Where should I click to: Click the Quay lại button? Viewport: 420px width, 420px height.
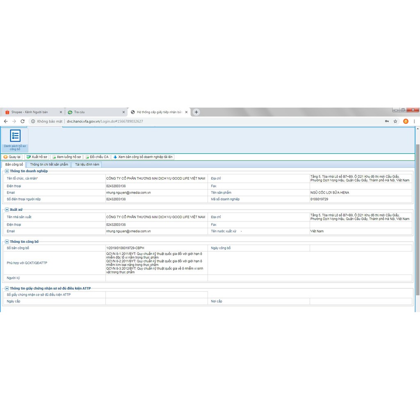(x=12, y=157)
